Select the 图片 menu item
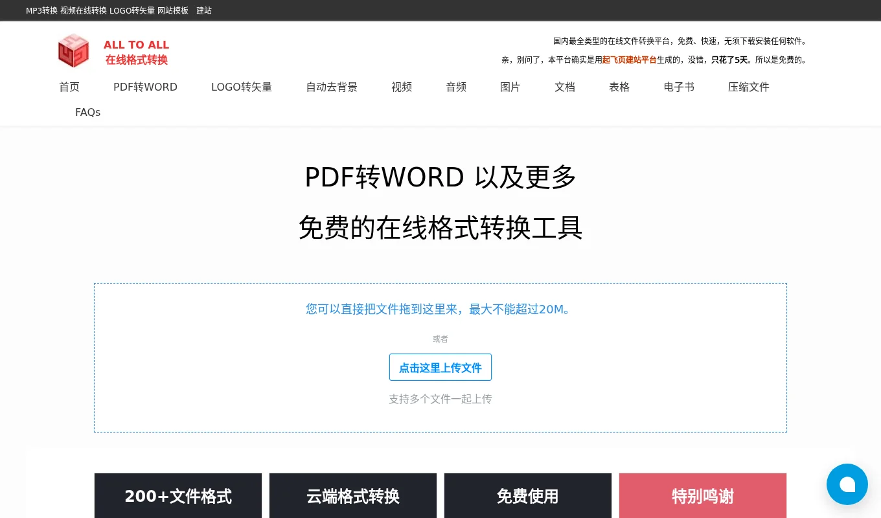 click(x=510, y=87)
